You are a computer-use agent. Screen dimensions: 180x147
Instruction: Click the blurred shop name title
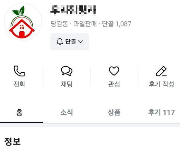(x=73, y=10)
